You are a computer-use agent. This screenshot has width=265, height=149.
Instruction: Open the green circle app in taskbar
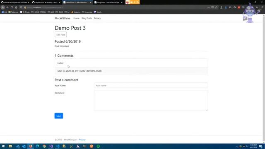point(98,146)
